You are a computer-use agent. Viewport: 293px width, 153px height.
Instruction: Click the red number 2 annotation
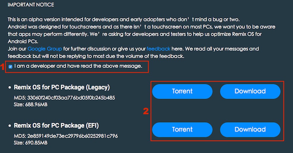tap(146, 111)
